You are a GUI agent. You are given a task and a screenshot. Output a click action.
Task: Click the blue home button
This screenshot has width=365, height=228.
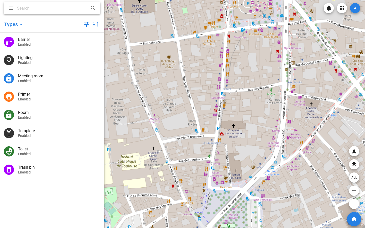tap(354, 219)
